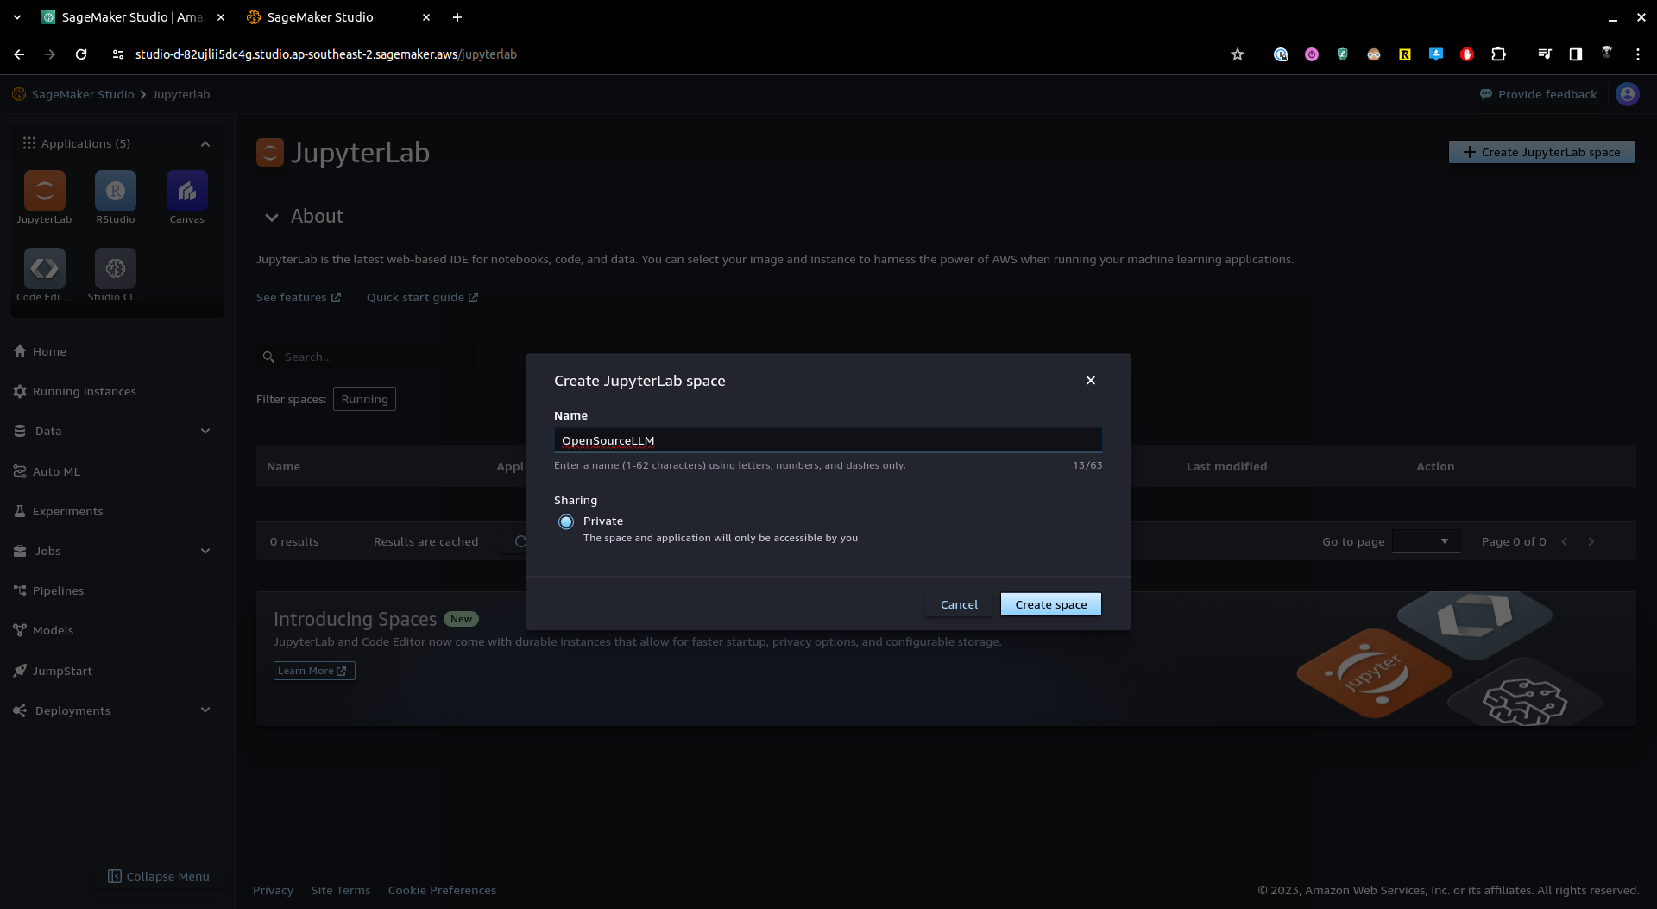The height and width of the screenshot is (909, 1657).
Task: Expand the Data section
Action: [205, 431]
